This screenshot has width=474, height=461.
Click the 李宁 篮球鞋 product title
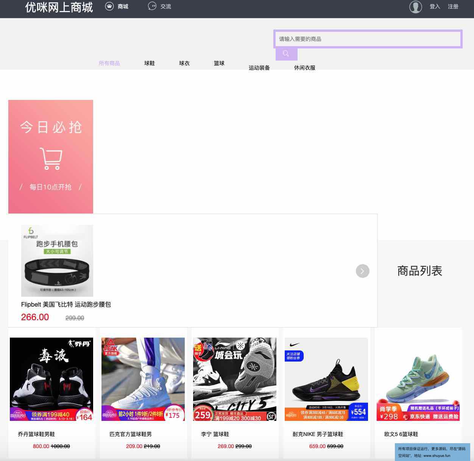[x=215, y=434]
